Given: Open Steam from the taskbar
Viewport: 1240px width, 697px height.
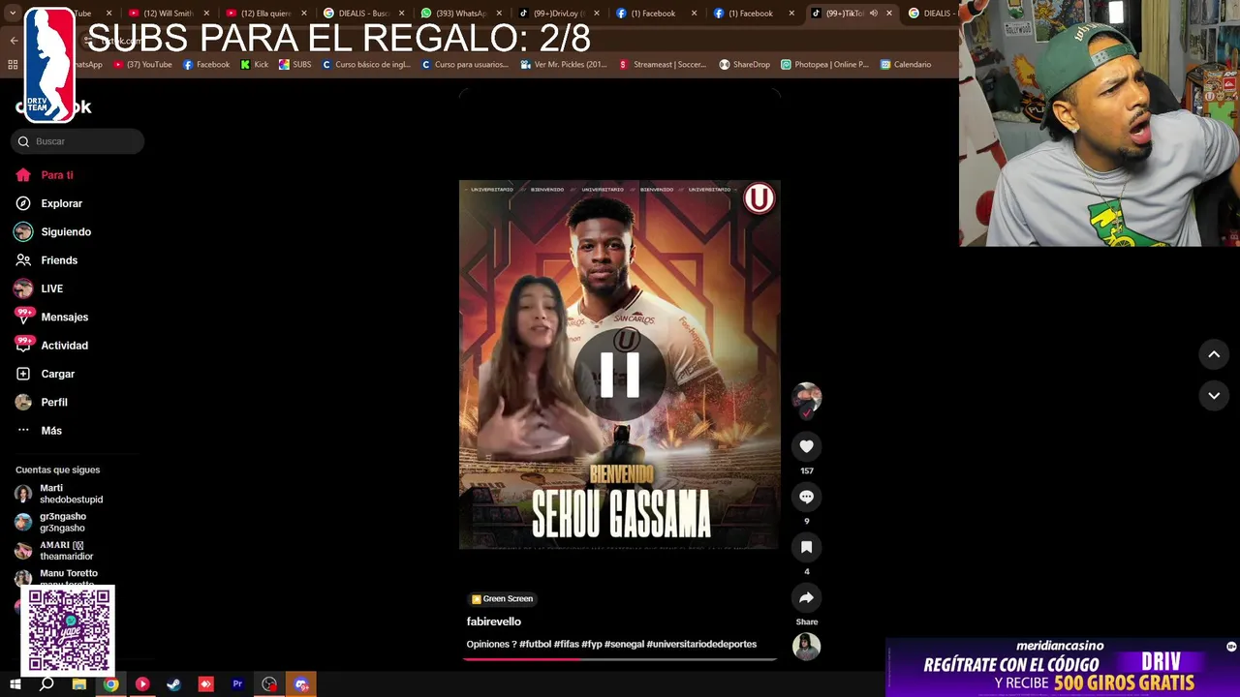Looking at the screenshot, I should click(174, 684).
